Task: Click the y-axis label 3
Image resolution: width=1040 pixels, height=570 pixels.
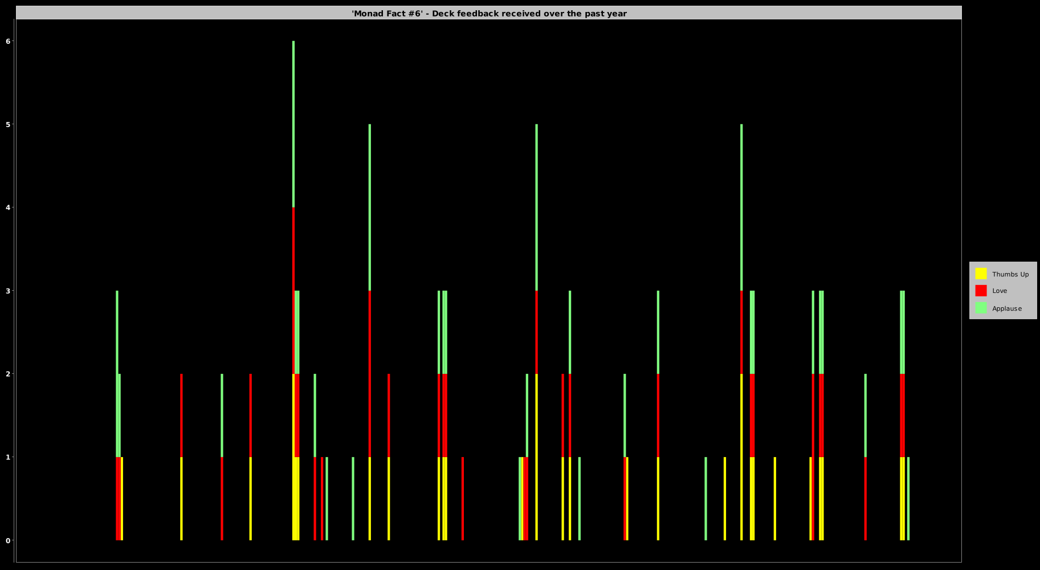Action: coord(8,291)
